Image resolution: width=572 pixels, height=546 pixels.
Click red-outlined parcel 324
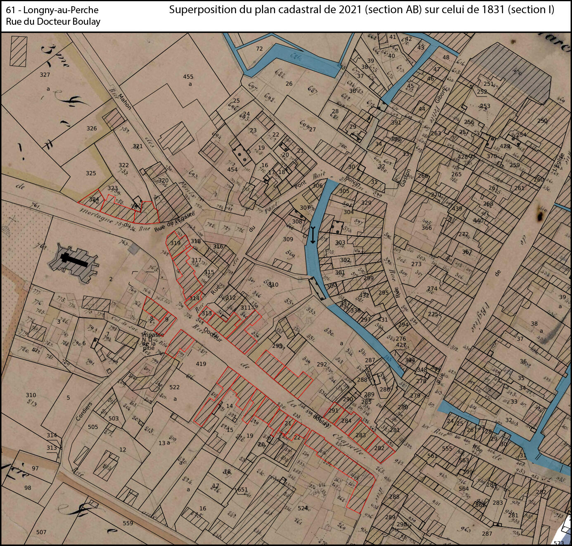coord(94,199)
